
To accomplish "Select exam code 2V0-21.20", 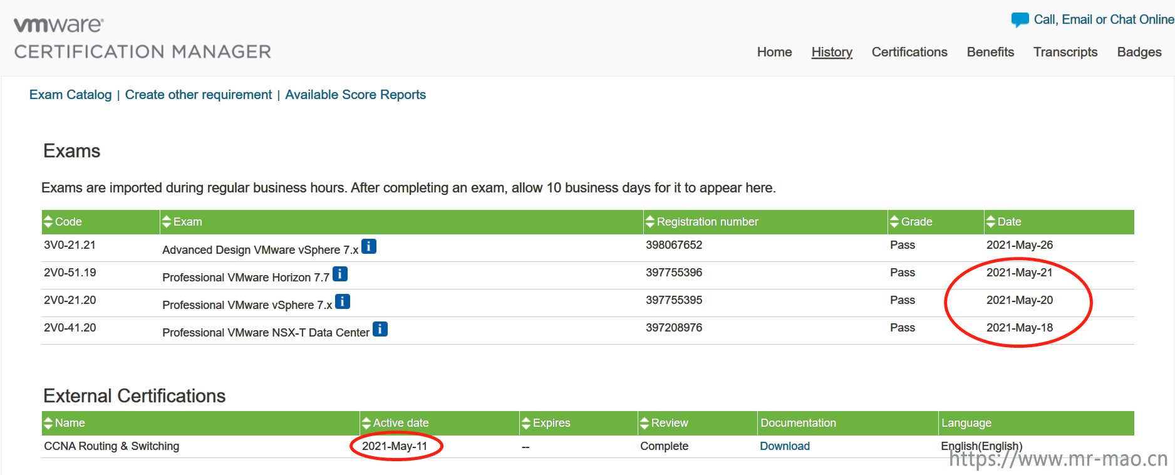I will click(70, 300).
